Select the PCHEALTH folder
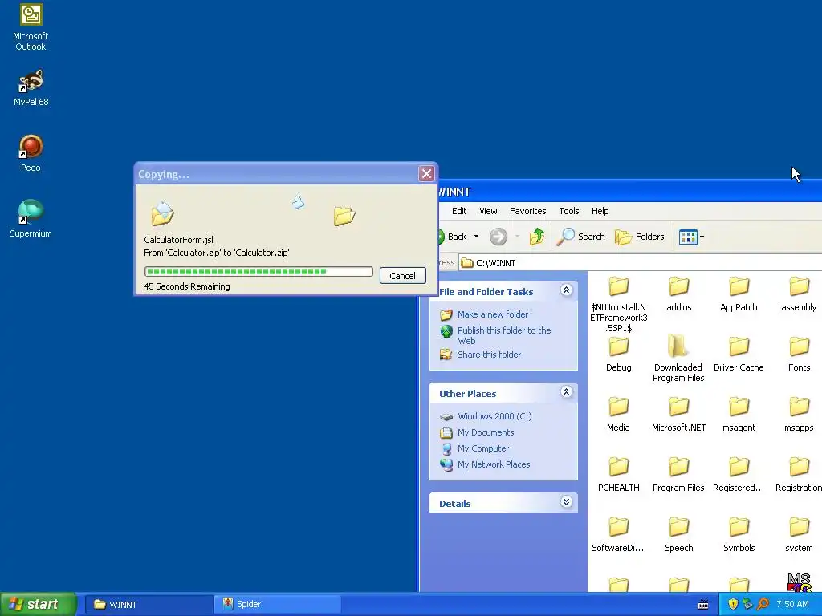822x616 pixels. 619,475
